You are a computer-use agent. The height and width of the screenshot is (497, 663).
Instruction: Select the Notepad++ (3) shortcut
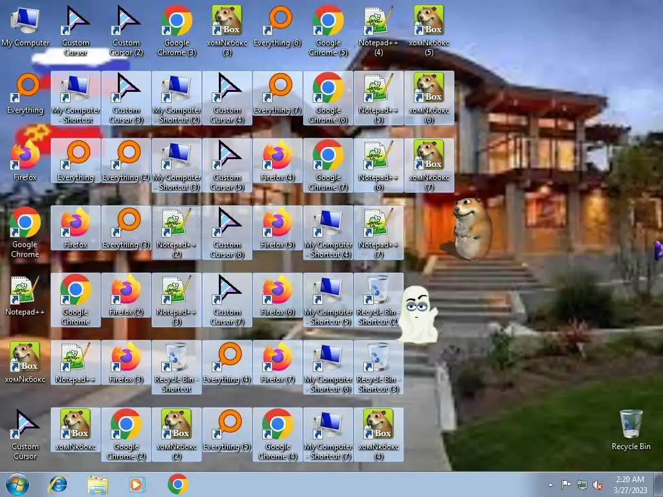click(177, 300)
